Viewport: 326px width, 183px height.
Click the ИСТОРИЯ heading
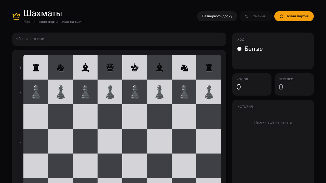(245, 107)
